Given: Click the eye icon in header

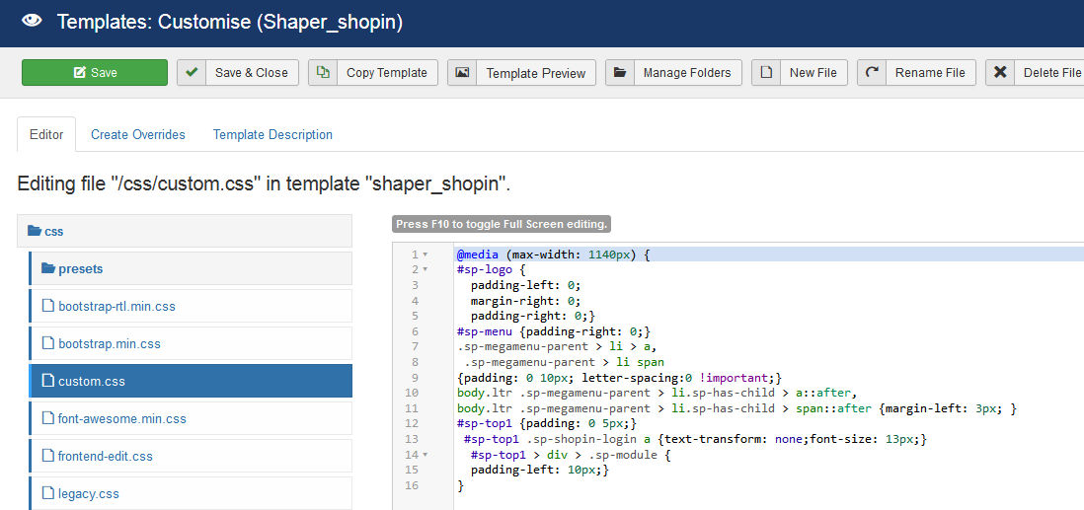Looking at the screenshot, I should tap(31, 22).
